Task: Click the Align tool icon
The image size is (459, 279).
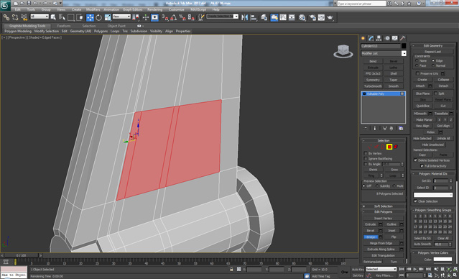Action: click(x=254, y=17)
